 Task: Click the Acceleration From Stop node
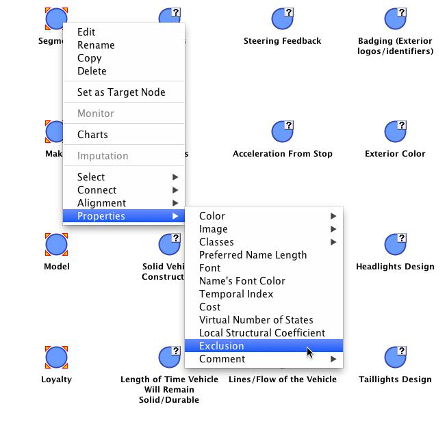click(282, 132)
